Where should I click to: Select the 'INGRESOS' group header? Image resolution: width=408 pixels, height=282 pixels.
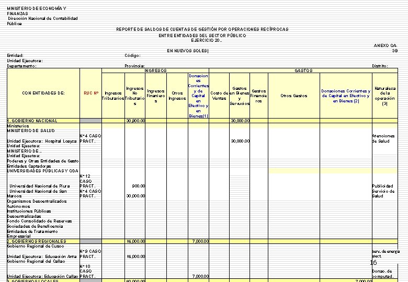(155, 70)
